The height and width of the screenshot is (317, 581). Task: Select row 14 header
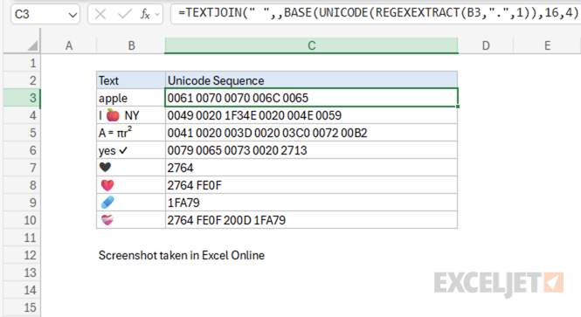tap(22, 290)
